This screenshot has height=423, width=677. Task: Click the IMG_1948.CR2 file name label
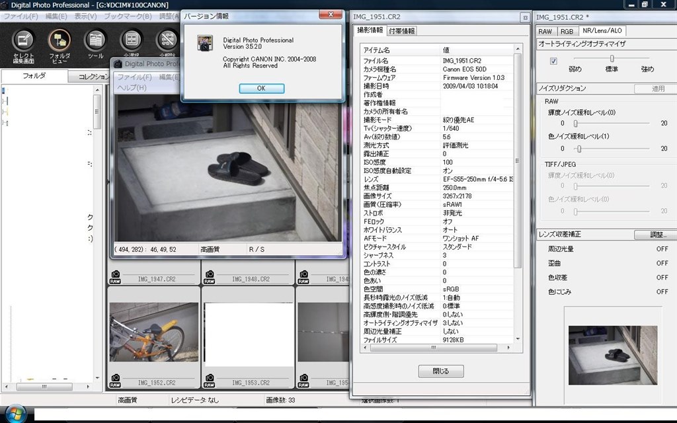251,280
